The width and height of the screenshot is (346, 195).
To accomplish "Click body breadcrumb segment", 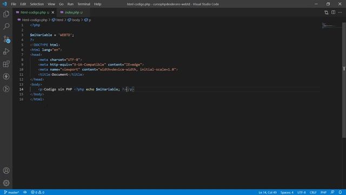I will [76, 20].
